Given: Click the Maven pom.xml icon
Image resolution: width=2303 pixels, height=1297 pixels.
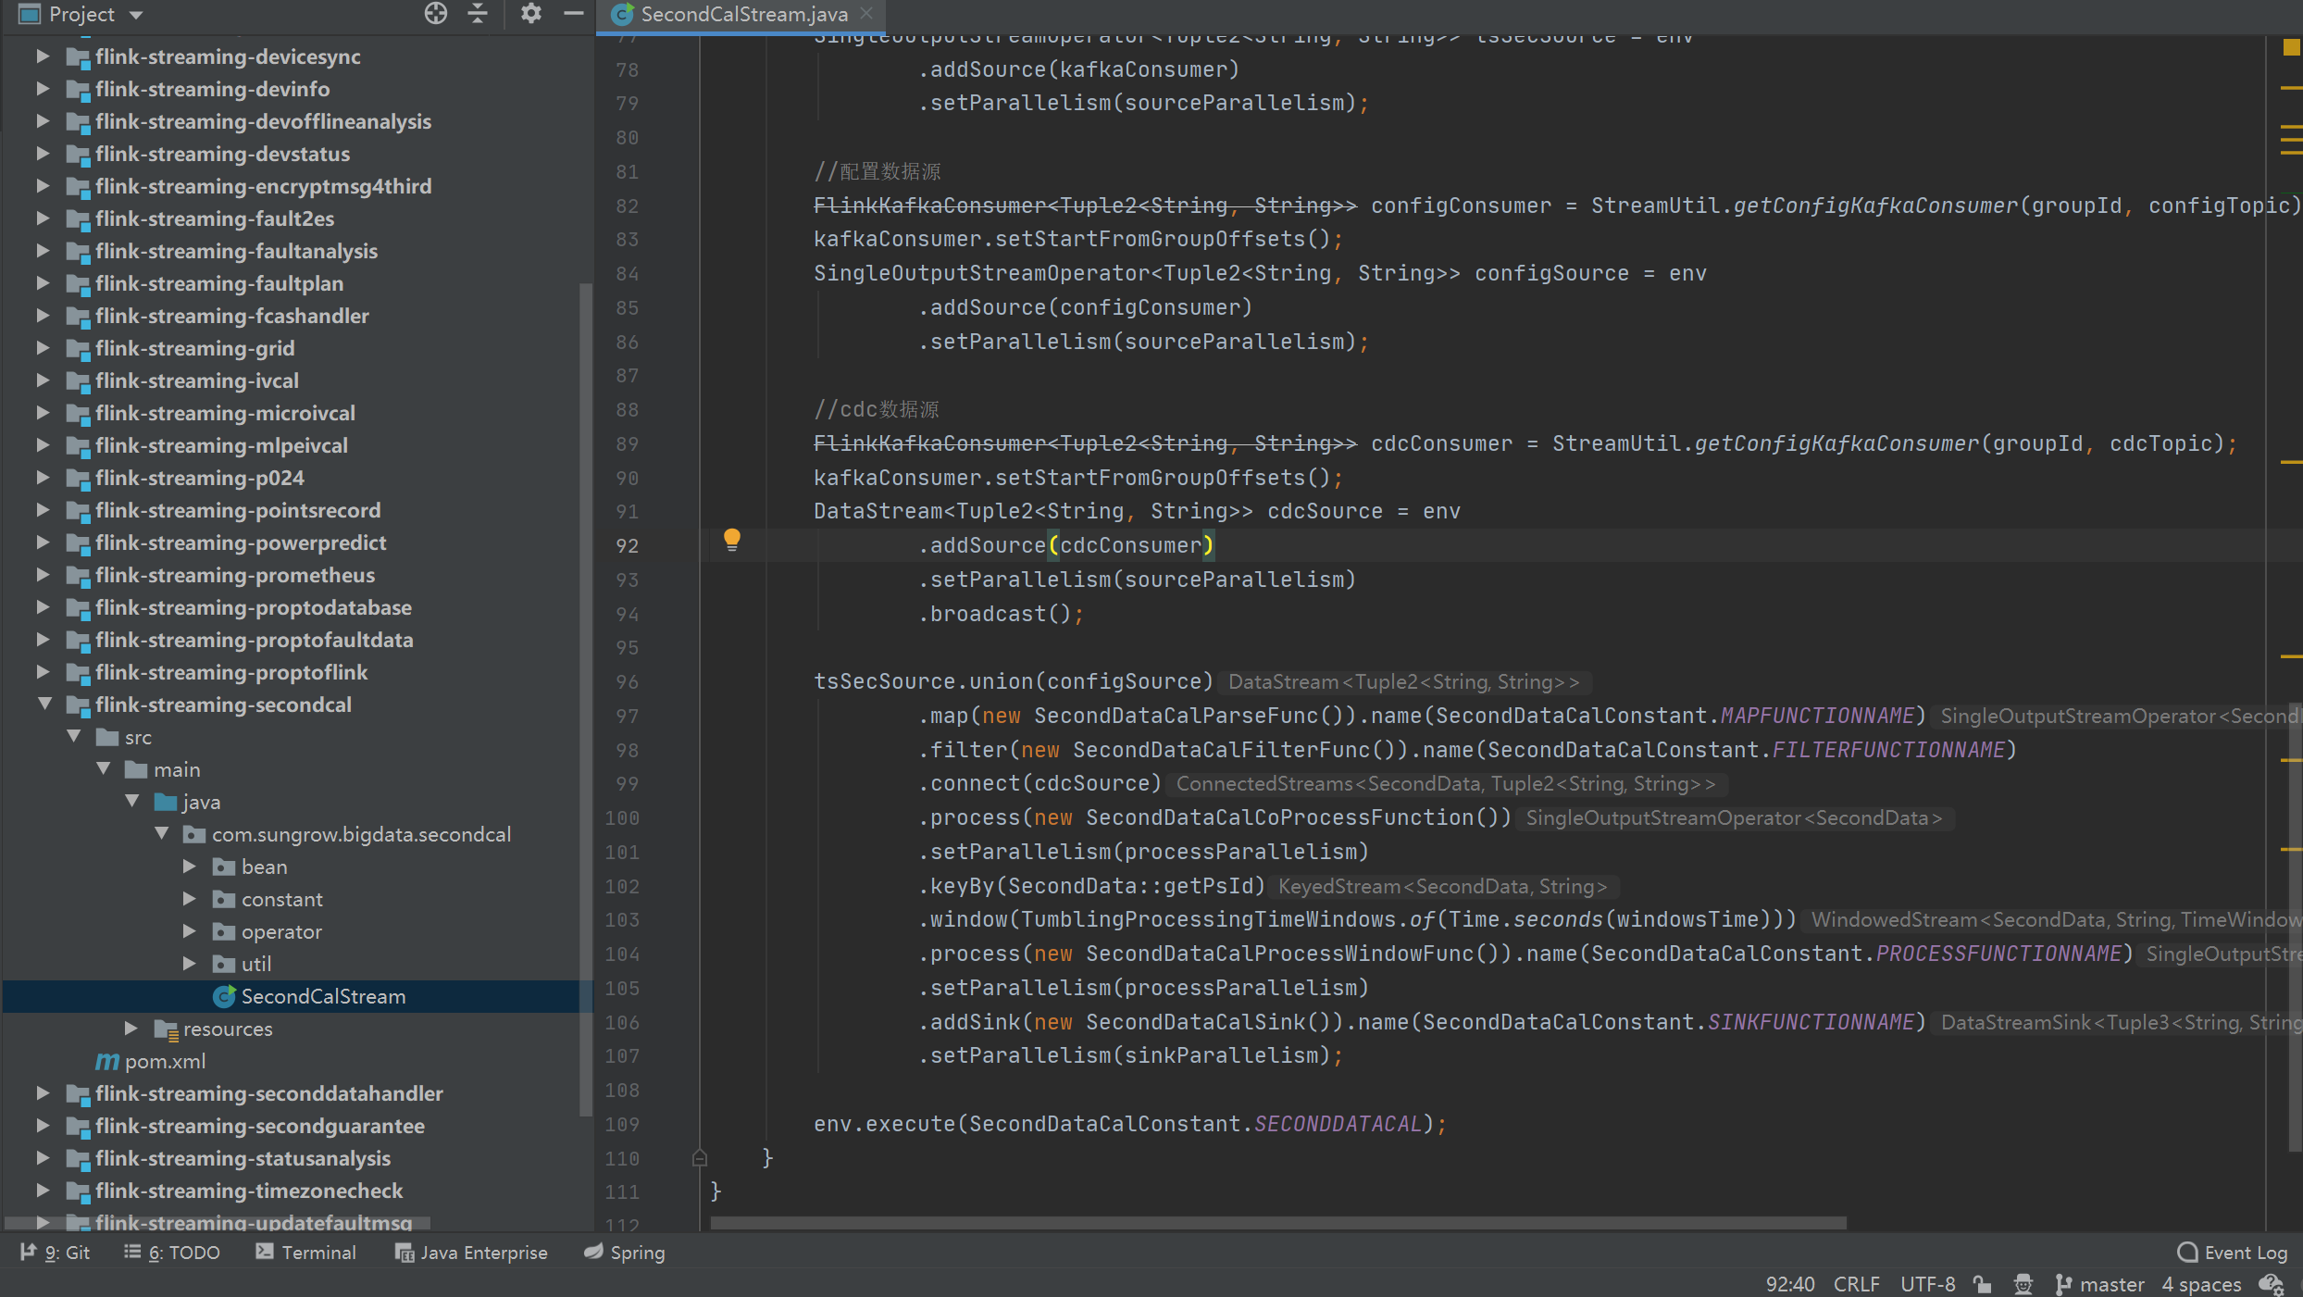Looking at the screenshot, I should tap(107, 1061).
